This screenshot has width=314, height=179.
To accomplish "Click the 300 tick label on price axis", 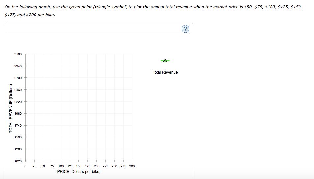I will [132, 166].
